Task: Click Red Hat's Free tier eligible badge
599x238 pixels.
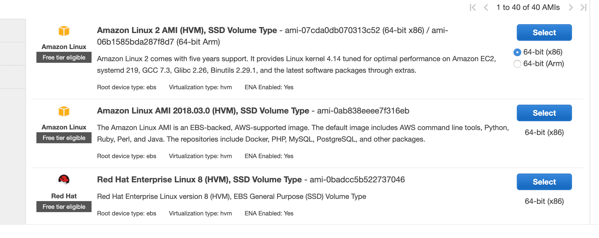Action: click(64, 207)
